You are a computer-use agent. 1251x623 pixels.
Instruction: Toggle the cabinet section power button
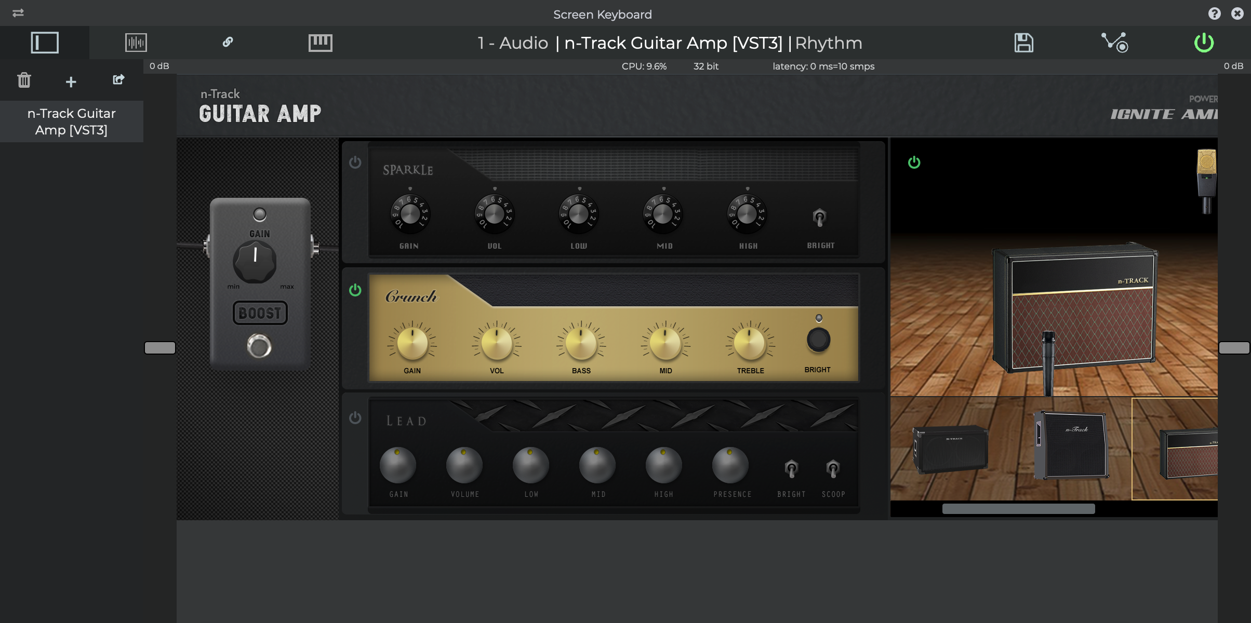pyautogui.click(x=914, y=162)
